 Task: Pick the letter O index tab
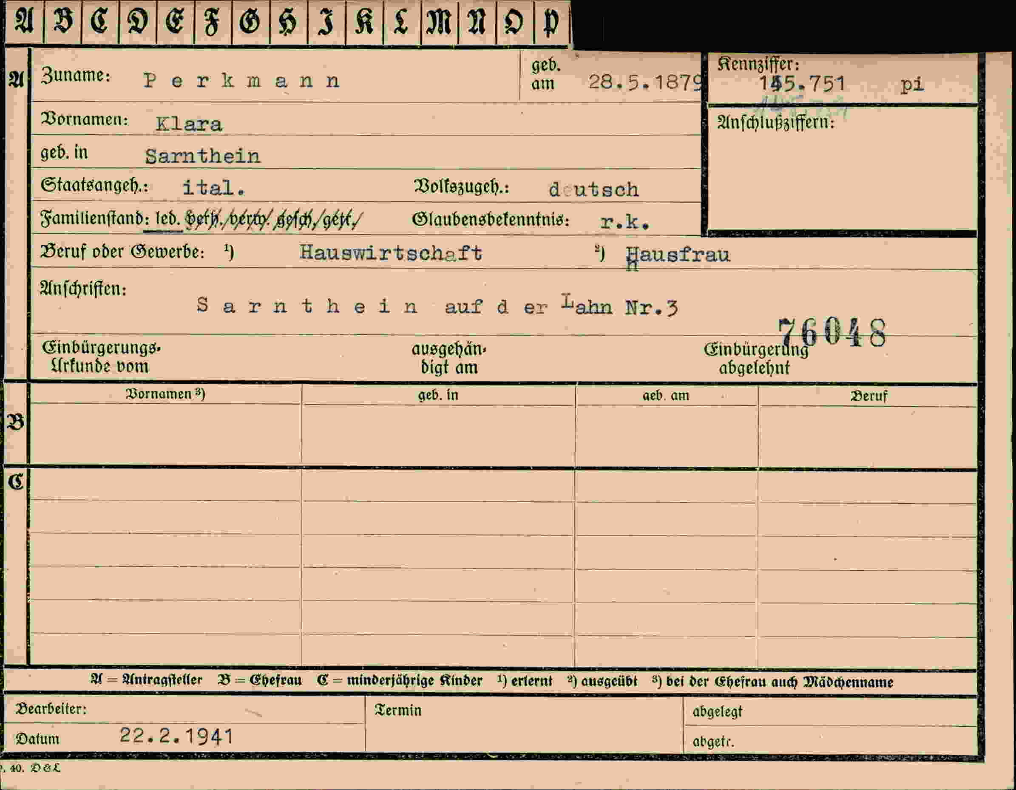click(x=515, y=22)
